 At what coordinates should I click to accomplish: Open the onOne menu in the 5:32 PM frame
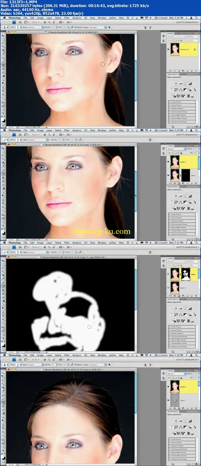click(112, 243)
